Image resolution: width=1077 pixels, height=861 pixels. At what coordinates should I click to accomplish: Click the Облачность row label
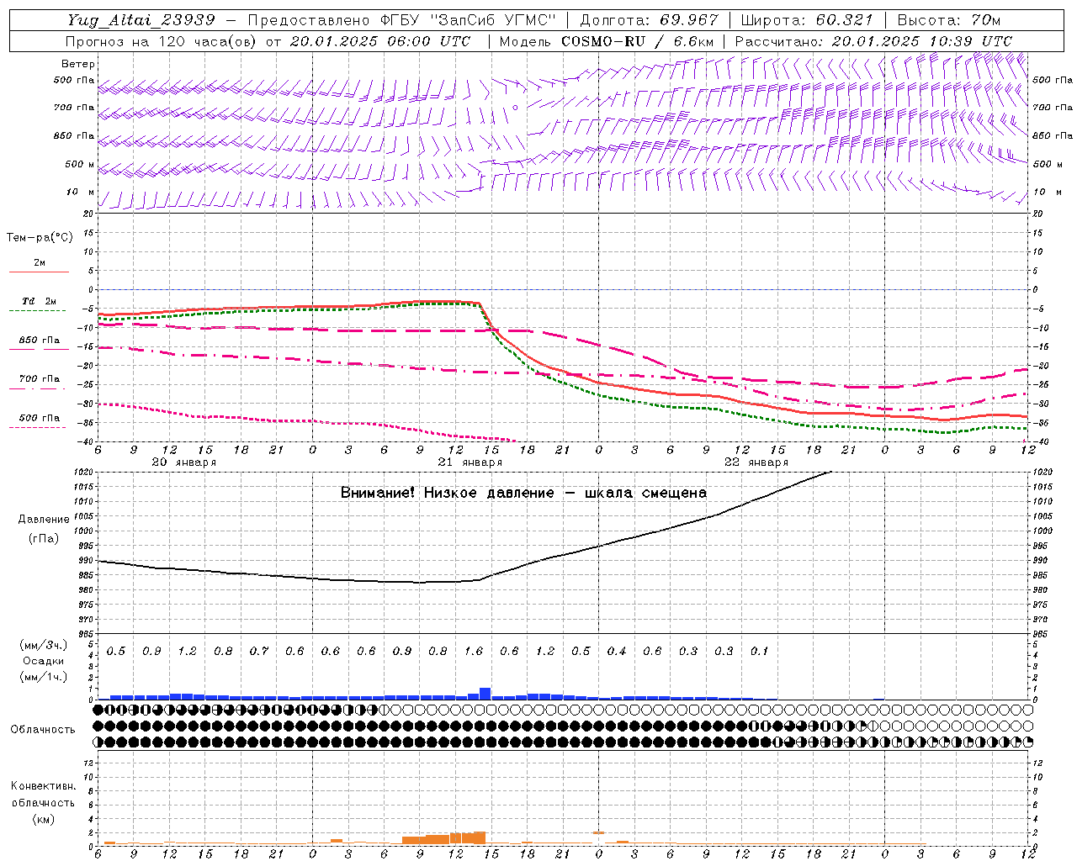coord(43,730)
